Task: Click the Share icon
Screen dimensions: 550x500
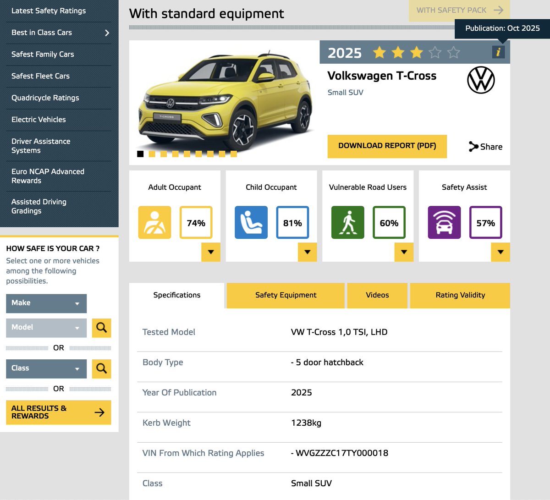Action: pyautogui.click(x=473, y=147)
